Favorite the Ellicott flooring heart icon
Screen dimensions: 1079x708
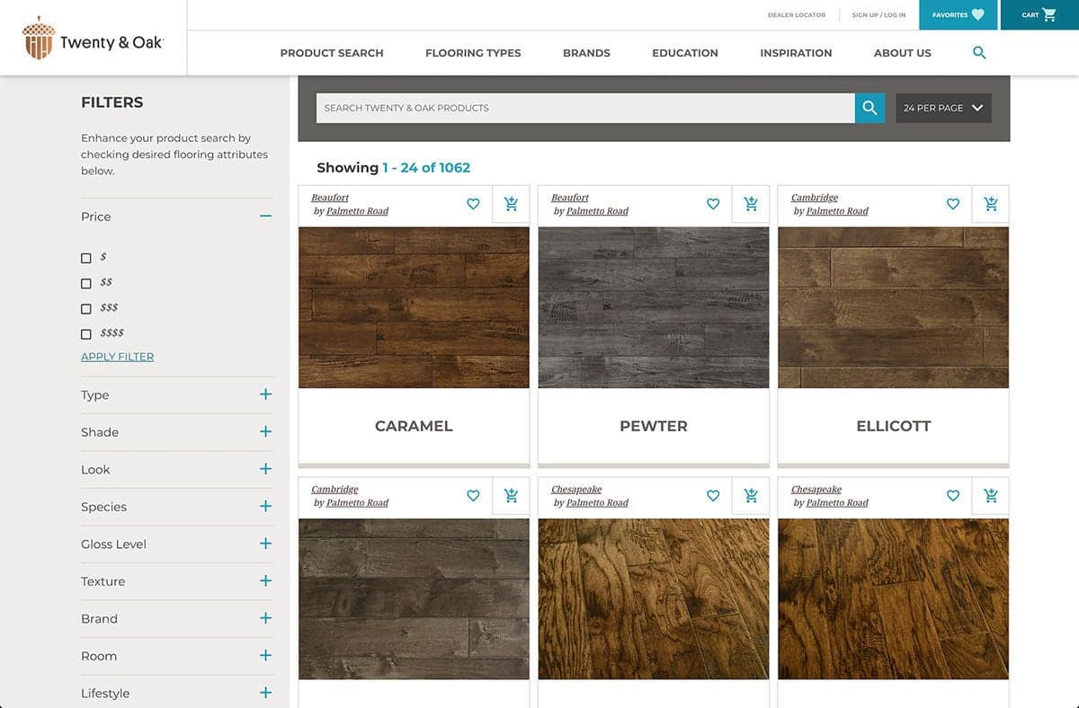(x=953, y=204)
